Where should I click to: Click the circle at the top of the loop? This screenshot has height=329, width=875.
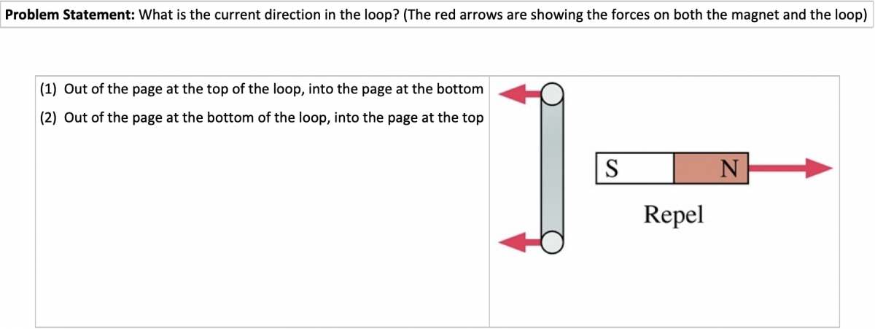(x=553, y=93)
